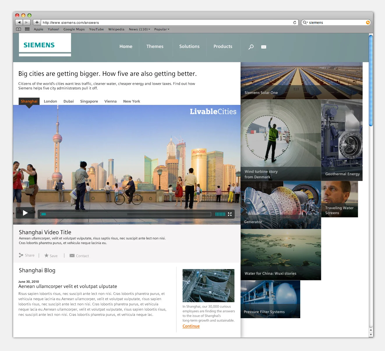
Task: Click the Save star icon
Action: (x=46, y=255)
